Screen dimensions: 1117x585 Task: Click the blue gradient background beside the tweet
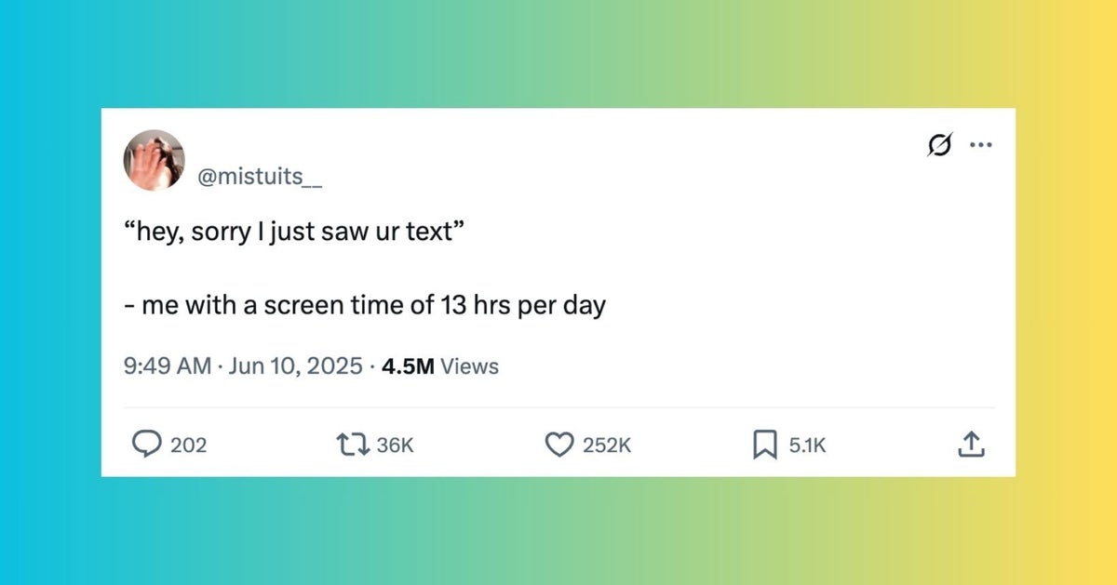tap(50, 292)
